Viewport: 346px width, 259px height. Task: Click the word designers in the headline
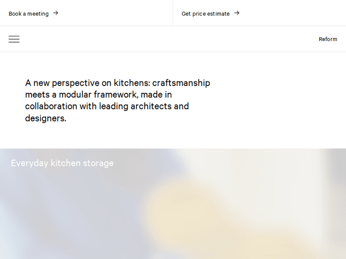pos(45,118)
